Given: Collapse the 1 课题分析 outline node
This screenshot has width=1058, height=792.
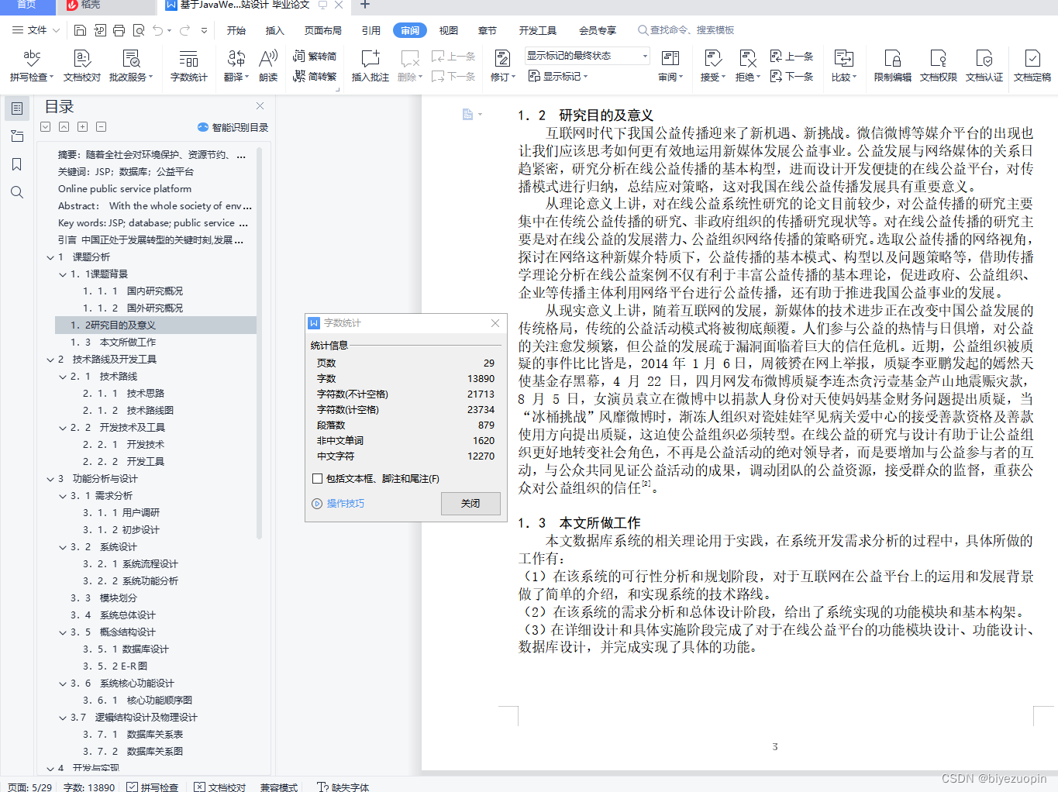Looking at the screenshot, I should pos(50,257).
